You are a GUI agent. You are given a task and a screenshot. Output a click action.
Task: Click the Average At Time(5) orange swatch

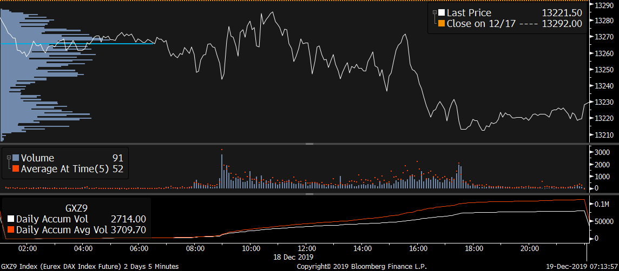click(15, 169)
